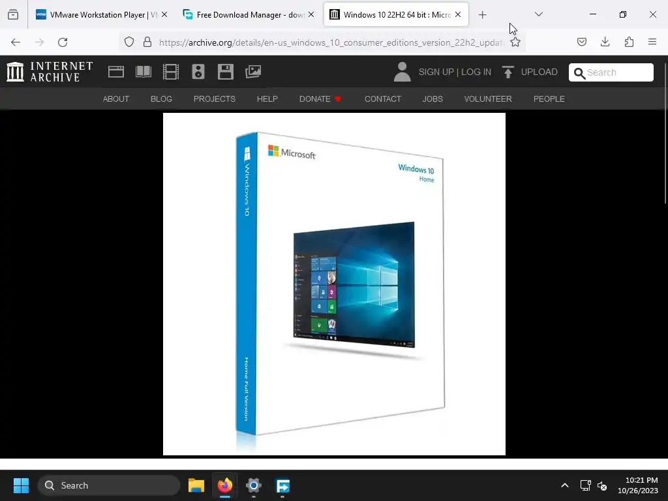The width and height of the screenshot is (668, 501).
Task: Click the taskbar Search box
Action: point(109,485)
